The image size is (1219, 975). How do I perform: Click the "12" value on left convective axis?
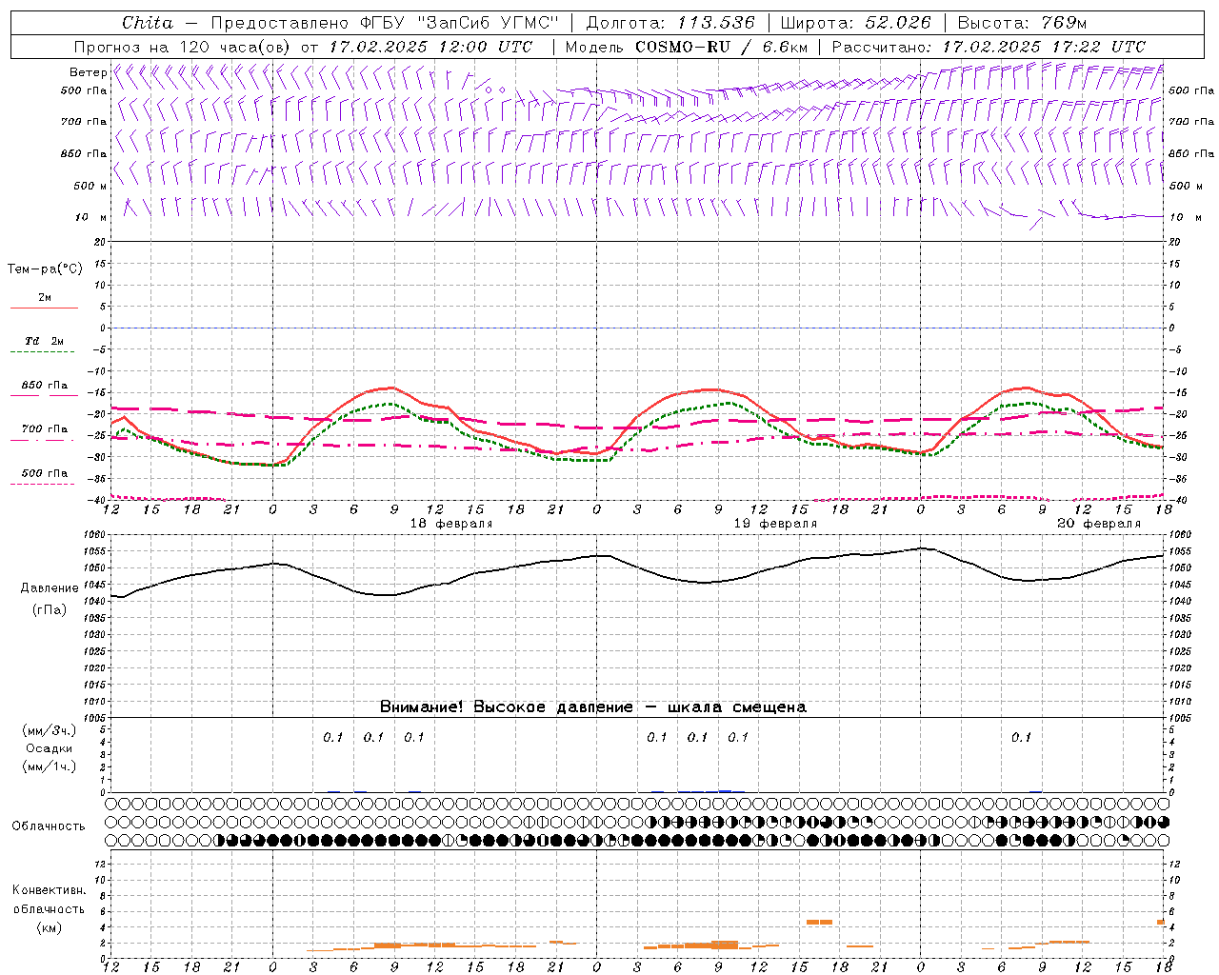(102, 864)
